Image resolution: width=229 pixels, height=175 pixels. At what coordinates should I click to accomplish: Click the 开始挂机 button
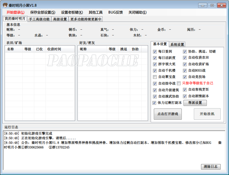point(207,114)
